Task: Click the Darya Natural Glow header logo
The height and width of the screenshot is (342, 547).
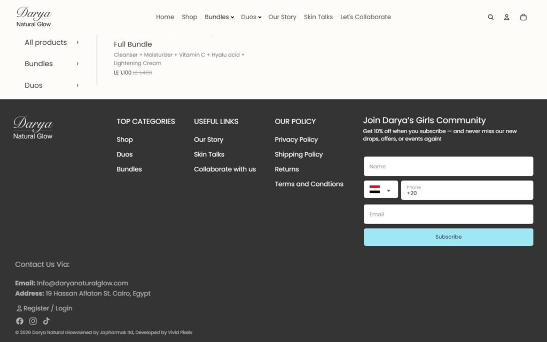Action: (34, 17)
